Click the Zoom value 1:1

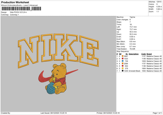(158, 11)
